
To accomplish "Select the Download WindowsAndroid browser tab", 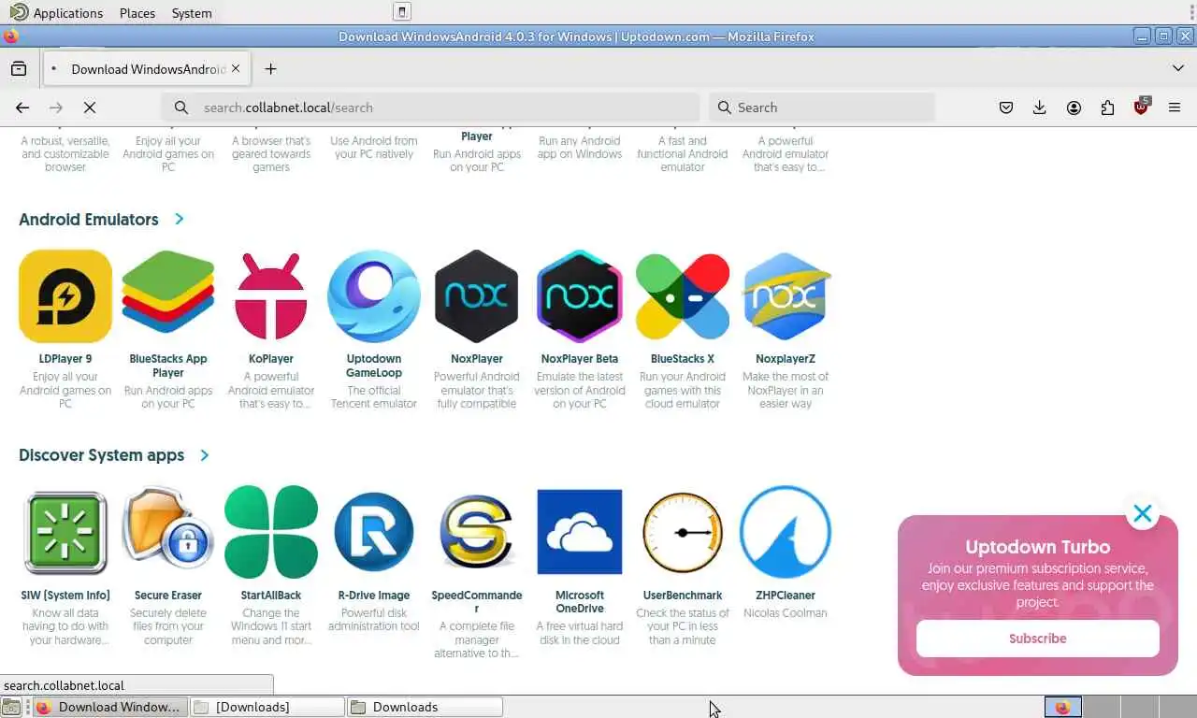I will 146,69.
